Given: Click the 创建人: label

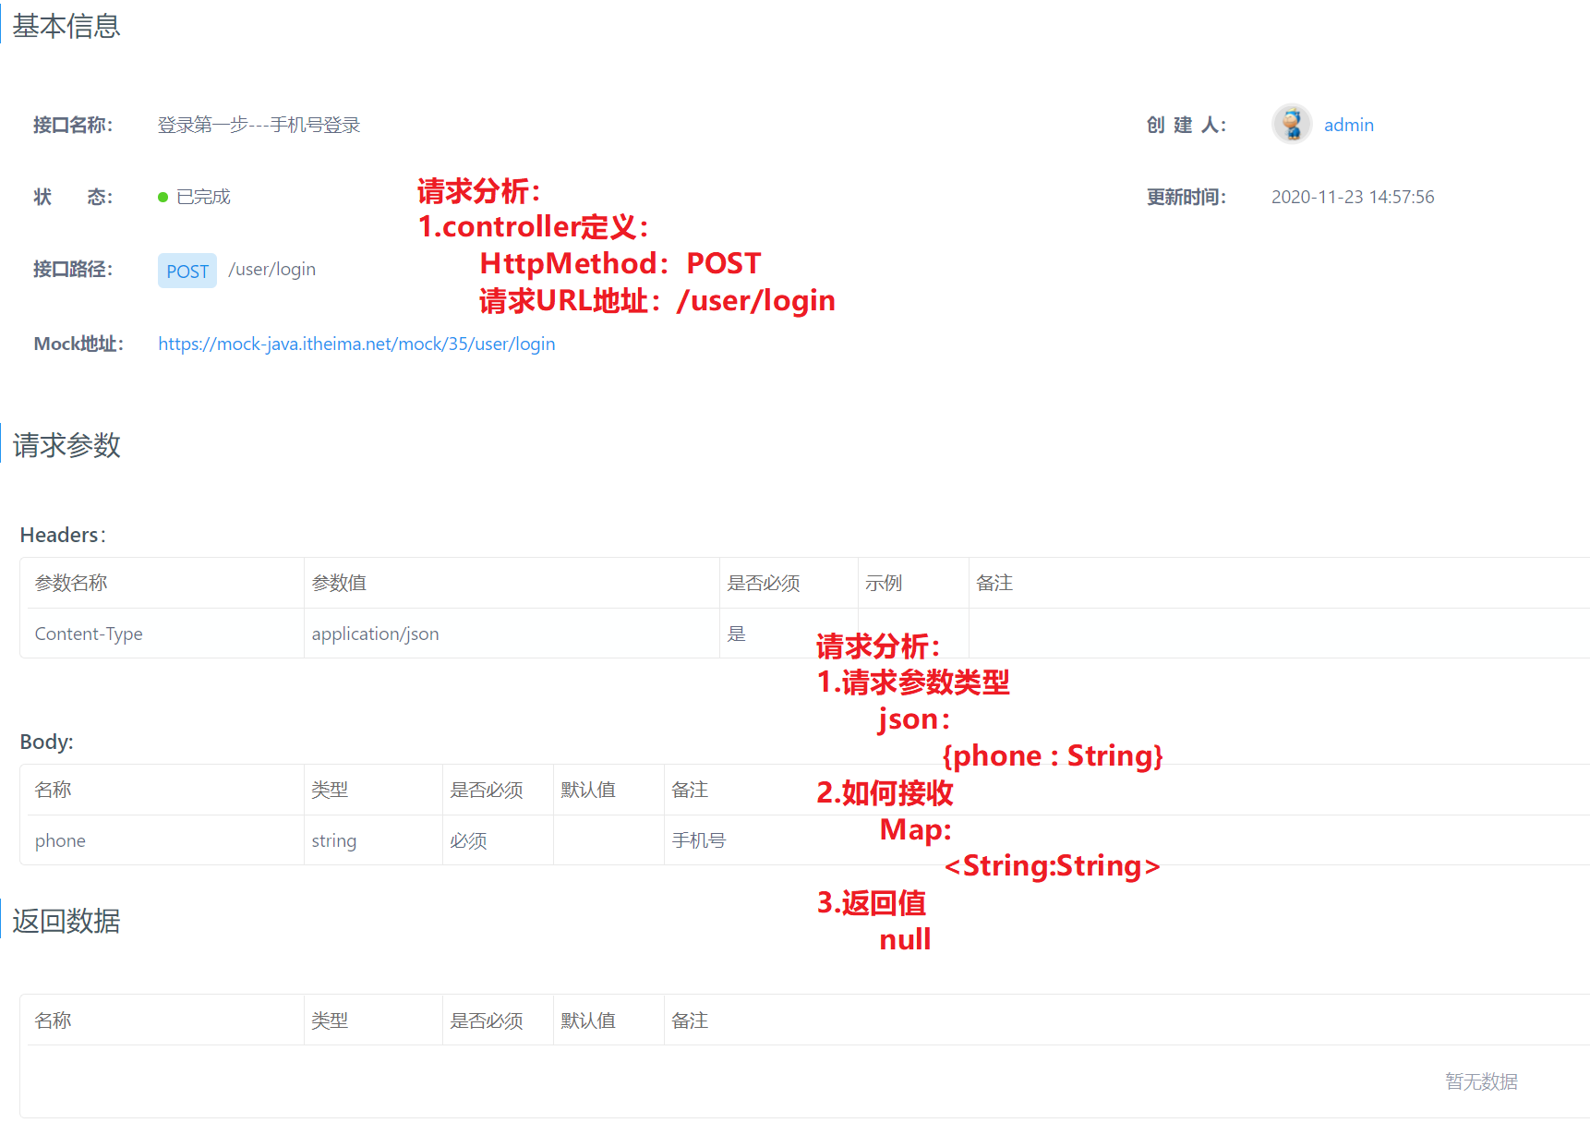Looking at the screenshot, I should pyautogui.click(x=1186, y=125).
